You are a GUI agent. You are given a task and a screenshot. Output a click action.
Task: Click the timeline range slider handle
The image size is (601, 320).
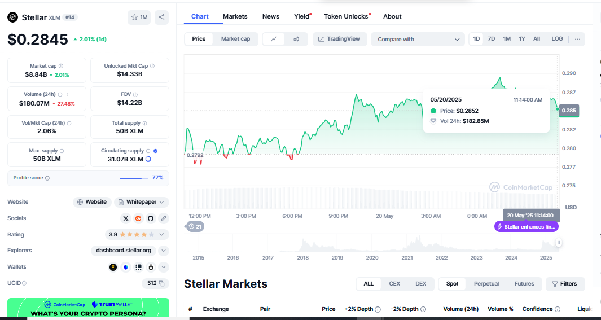coord(559,243)
